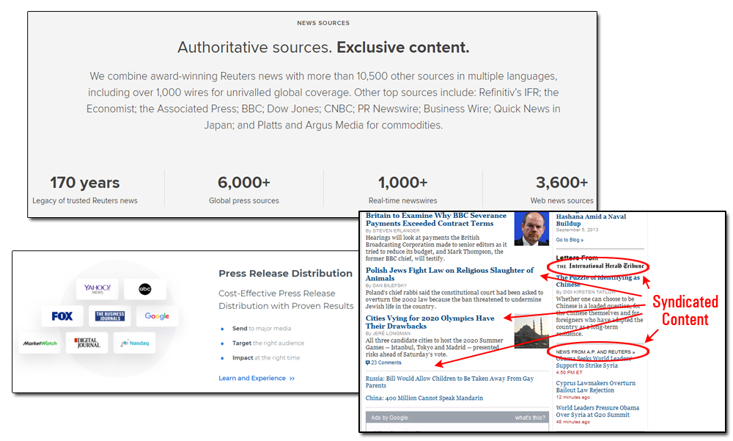
Task: Click the Real-time newswires caption
Action: coord(403,200)
